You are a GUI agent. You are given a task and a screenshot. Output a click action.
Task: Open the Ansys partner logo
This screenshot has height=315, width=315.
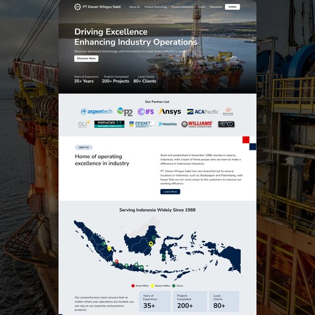[170, 112]
